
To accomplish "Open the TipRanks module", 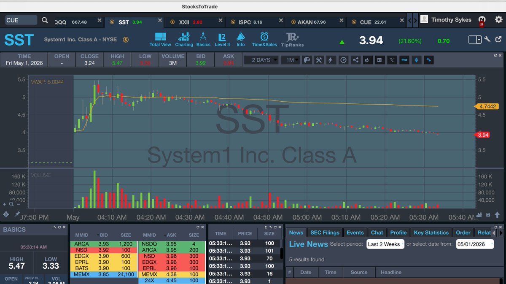I will (x=293, y=39).
